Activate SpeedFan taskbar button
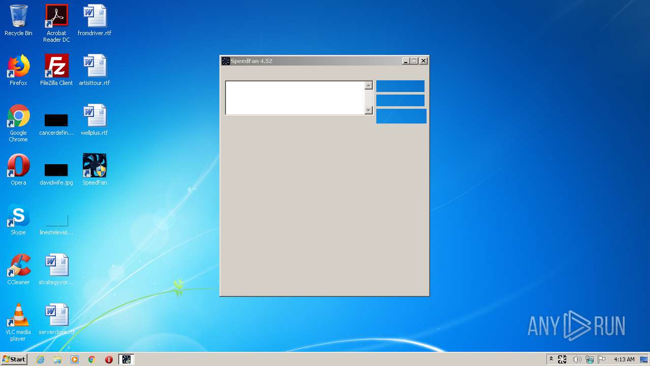This screenshot has height=366, width=650. click(126, 359)
